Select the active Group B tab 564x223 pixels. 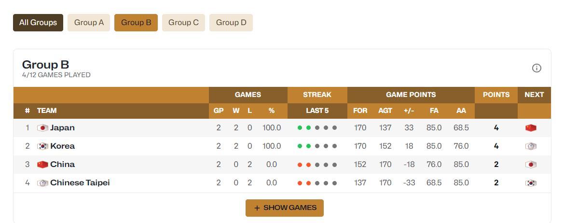click(x=136, y=23)
